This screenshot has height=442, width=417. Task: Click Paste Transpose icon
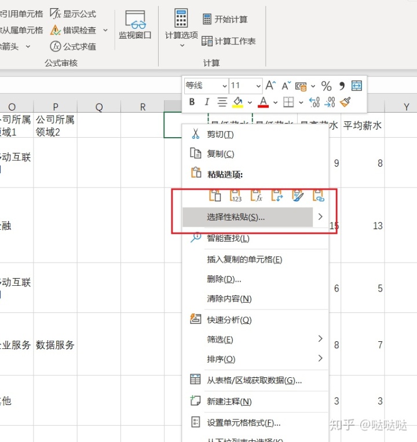(277, 195)
